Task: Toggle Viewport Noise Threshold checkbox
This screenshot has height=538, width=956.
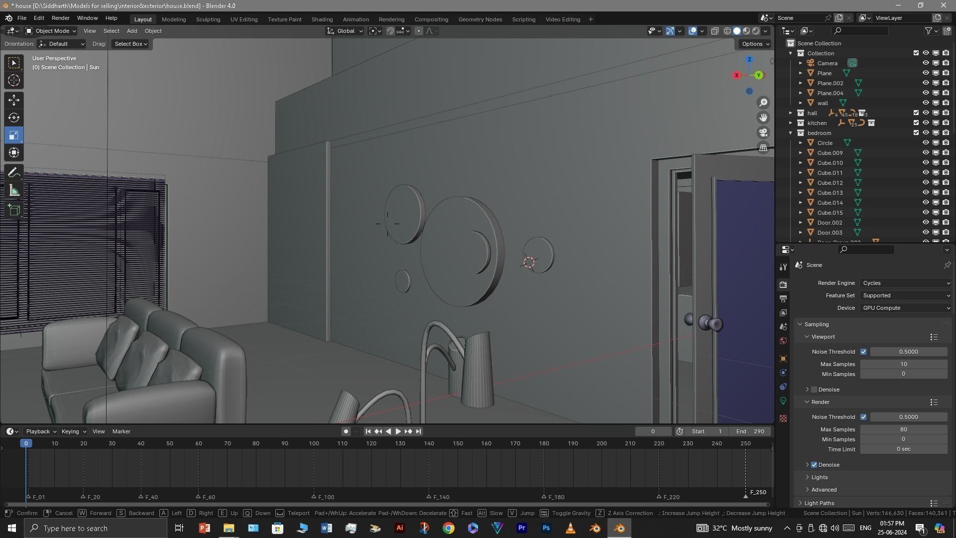Action: (x=863, y=352)
